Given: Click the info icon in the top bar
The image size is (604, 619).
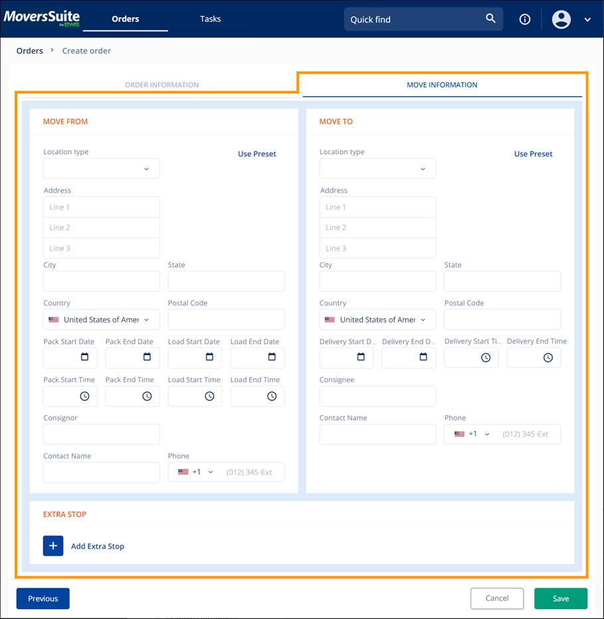Looking at the screenshot, I should [524, 19].
